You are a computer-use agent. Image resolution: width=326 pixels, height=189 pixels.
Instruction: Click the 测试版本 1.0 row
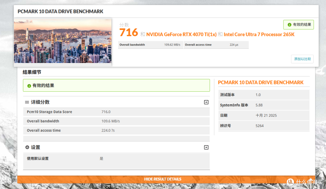pos(264,95)
